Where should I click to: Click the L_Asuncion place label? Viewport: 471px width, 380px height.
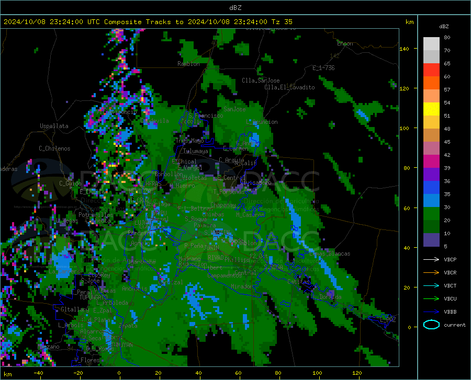pyautogui.click(x=262, y=122)
